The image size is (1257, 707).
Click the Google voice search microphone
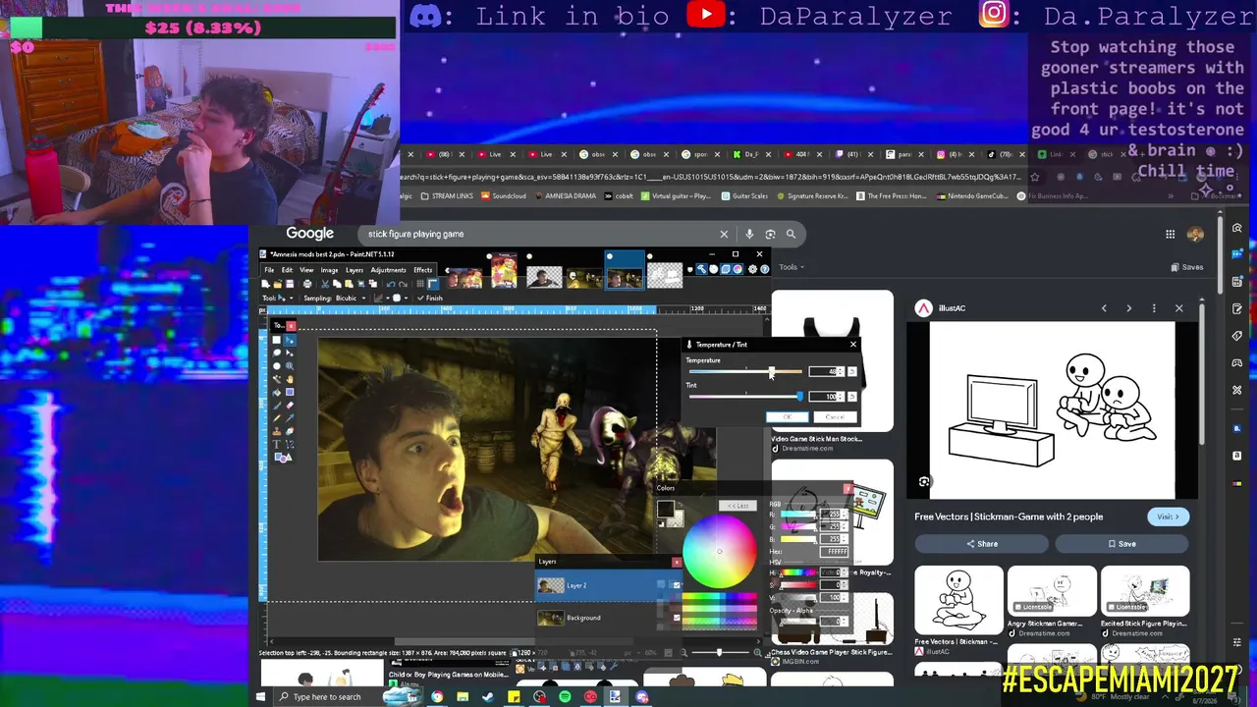[749, 234]
